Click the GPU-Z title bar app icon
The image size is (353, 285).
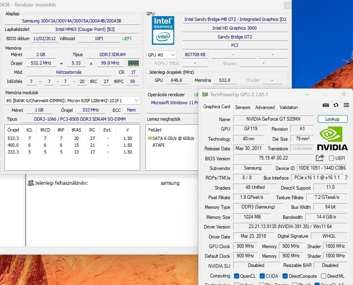click(x=205, y=95)
